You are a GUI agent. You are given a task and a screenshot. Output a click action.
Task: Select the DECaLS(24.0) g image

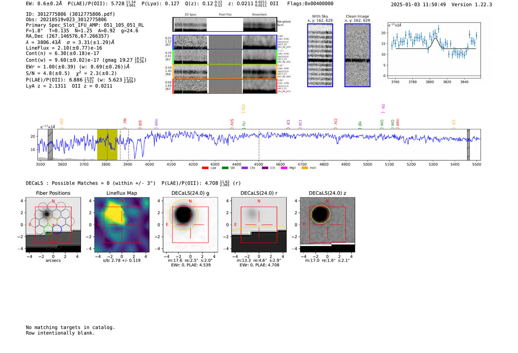pos(190,225)
